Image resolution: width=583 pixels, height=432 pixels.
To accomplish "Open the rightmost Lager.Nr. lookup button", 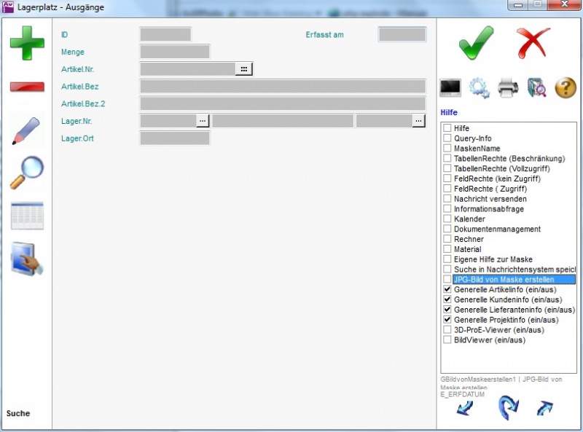I will [418, 121].
